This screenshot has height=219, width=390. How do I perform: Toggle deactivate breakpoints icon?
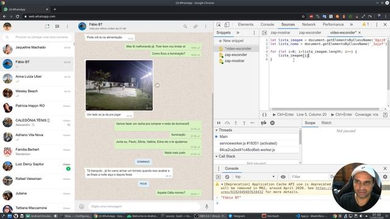tap(263, 123)
